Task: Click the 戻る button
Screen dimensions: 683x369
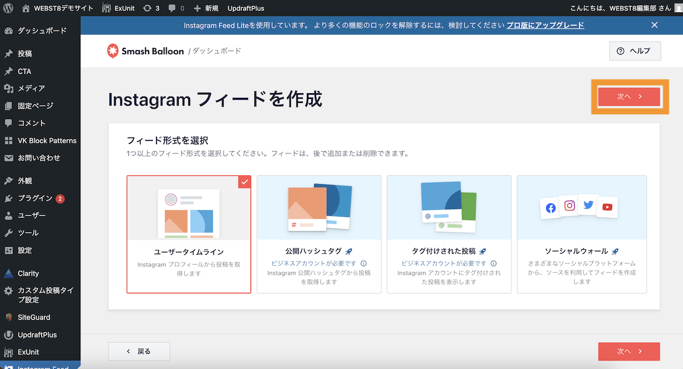Action: click(x=139, y=351)
